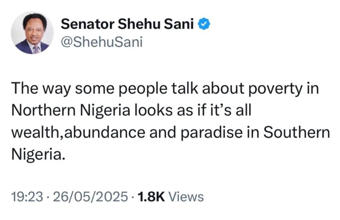Open Shehu Sani's profile picture
Viewport: 340px width, 220px height.
point(32,33)
